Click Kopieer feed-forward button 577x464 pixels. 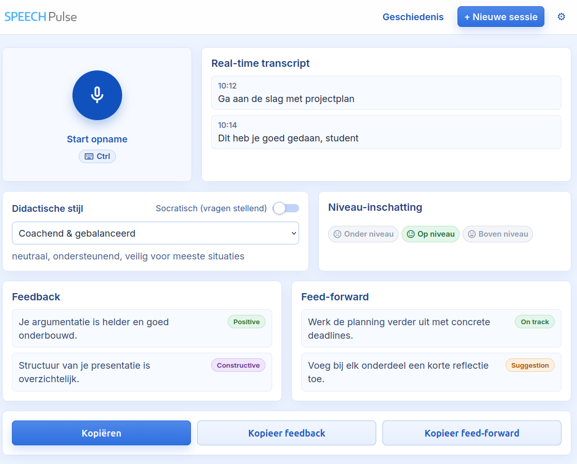471,433
